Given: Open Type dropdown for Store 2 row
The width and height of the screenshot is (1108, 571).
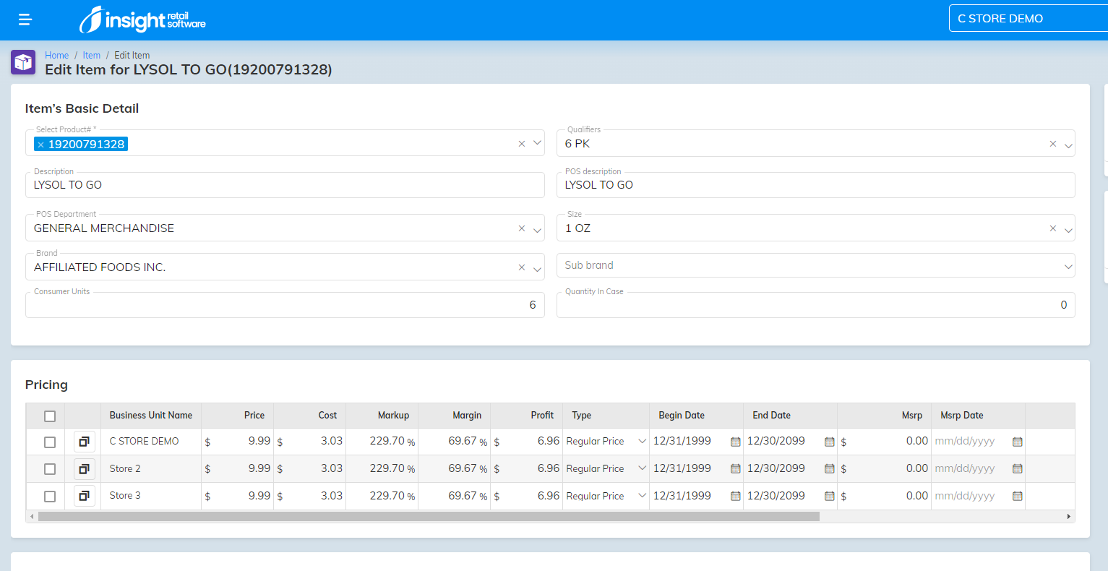Looking at the screenshot, I should pyautogui.click(x=642, y=468).
